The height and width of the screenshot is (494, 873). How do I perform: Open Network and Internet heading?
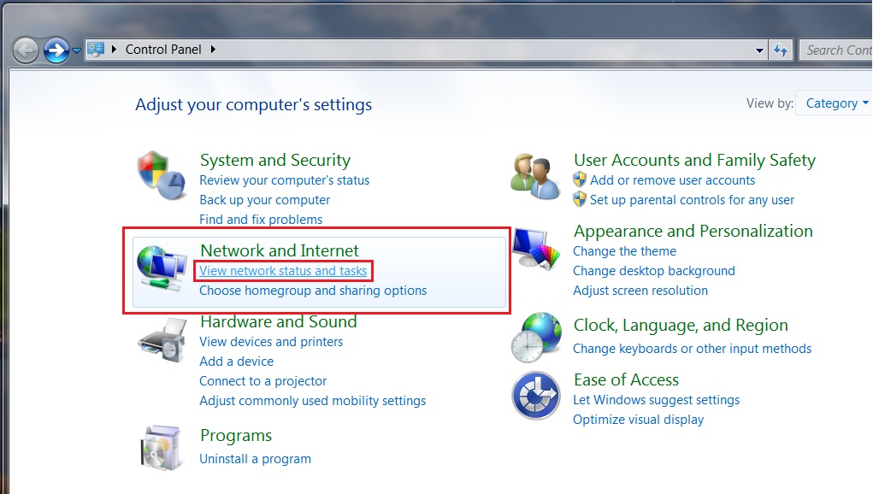(x=280, y=250)
